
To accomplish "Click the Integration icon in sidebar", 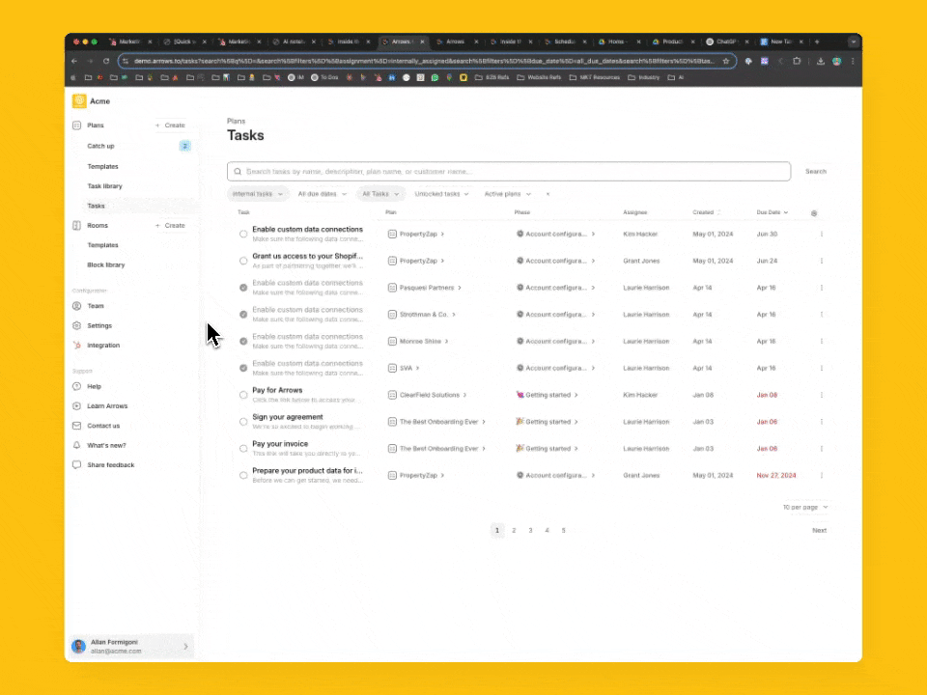I will 77,346.
